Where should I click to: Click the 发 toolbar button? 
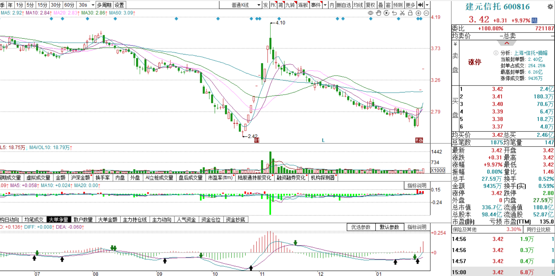[x=266, y=5]
